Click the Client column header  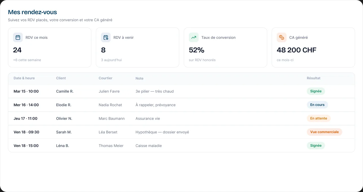click(x=61, y=78)
